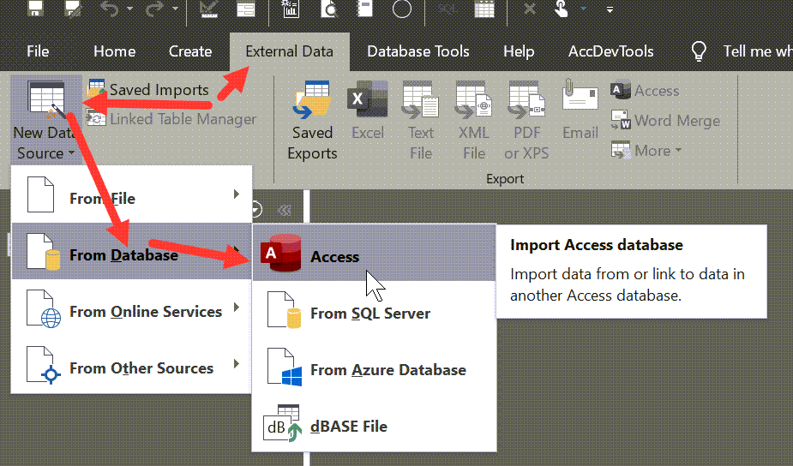The image size is (793, 466).
Task: Open the Redo history dropdown arrow
Action: pos(175,9)
